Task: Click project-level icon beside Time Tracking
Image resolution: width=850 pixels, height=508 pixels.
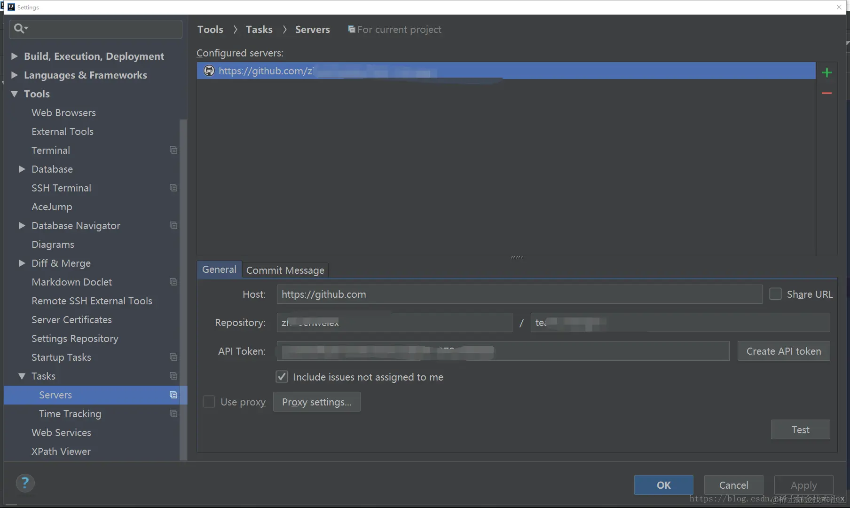Action: click(x=173, y=413)
